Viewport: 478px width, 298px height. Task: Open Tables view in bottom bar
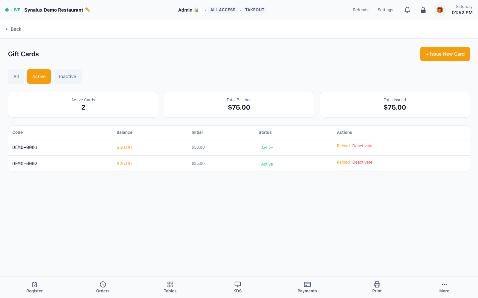point(170,287)
